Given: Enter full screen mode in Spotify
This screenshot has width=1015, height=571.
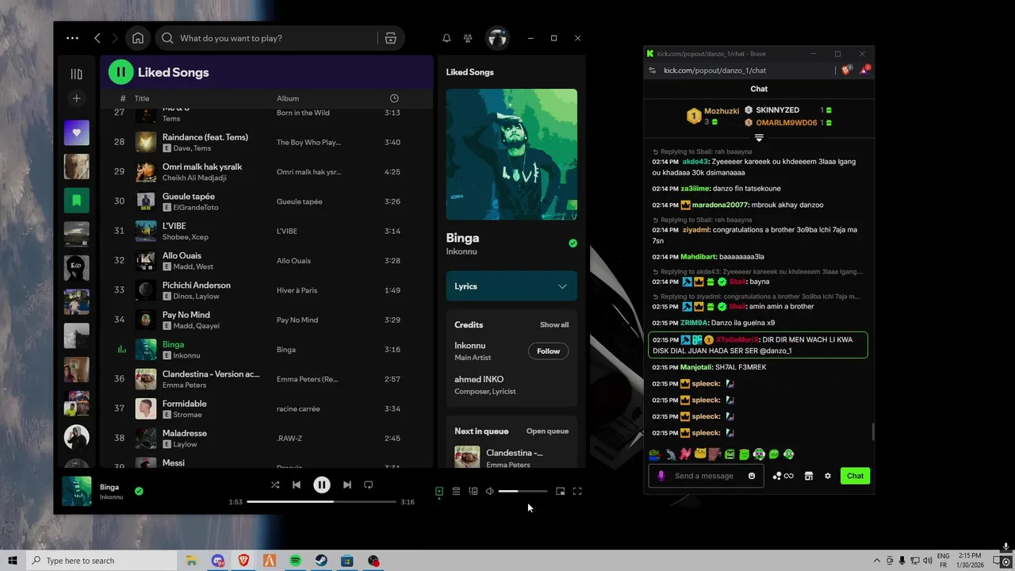Looking at the screenshot, I should [x=577, y=491].
